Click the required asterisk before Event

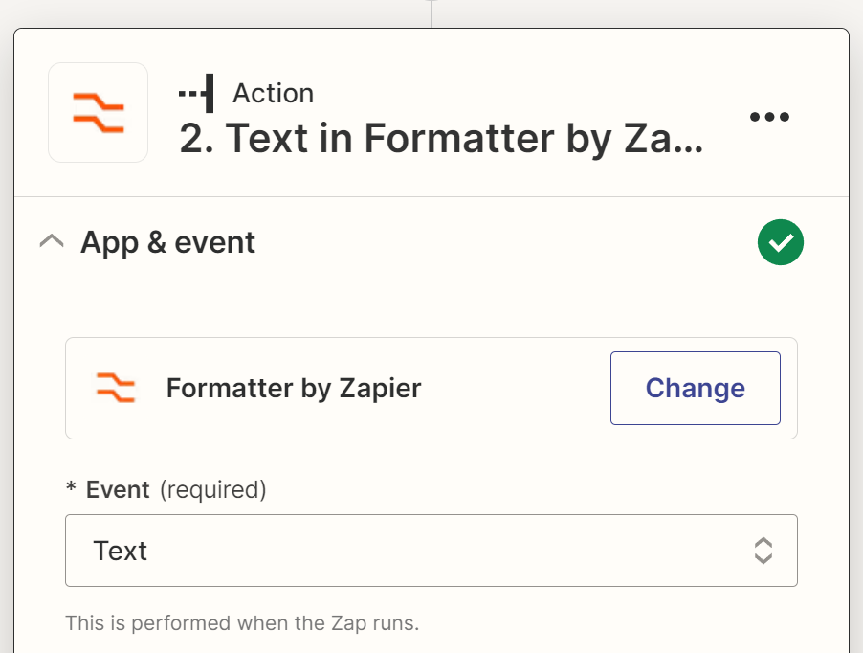pos(71,490)
